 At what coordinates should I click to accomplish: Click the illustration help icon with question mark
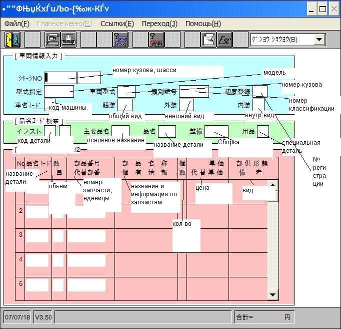pos(120,40)
